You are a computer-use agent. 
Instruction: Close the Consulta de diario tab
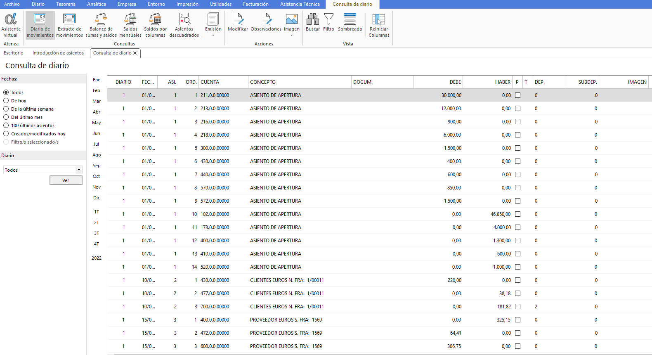click(x=135, y=53)
